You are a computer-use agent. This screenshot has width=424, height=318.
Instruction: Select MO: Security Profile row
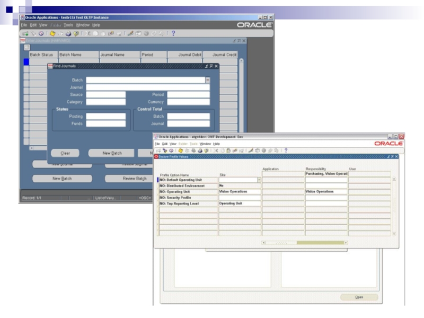click(x=188, y=198)
